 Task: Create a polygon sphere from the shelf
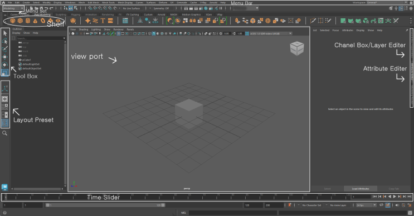click(x=12, y=21)
